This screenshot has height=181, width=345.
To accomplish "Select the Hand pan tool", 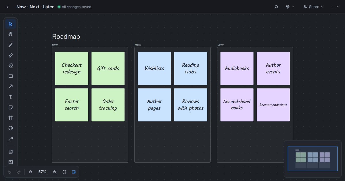I will pyautogui.click(x=11, y=34).
